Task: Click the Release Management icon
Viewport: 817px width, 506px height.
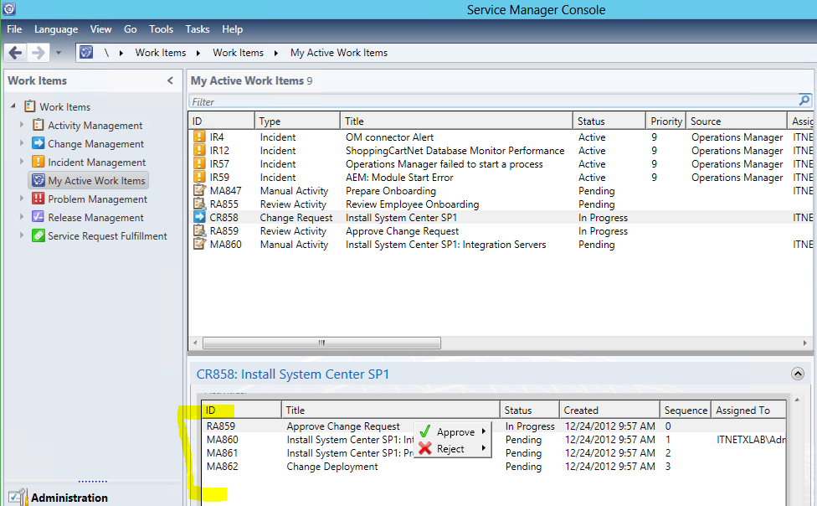Action: 38,218
